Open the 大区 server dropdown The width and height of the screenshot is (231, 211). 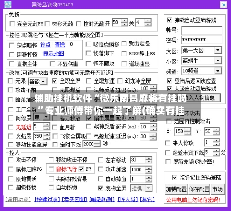coord(218,50)
